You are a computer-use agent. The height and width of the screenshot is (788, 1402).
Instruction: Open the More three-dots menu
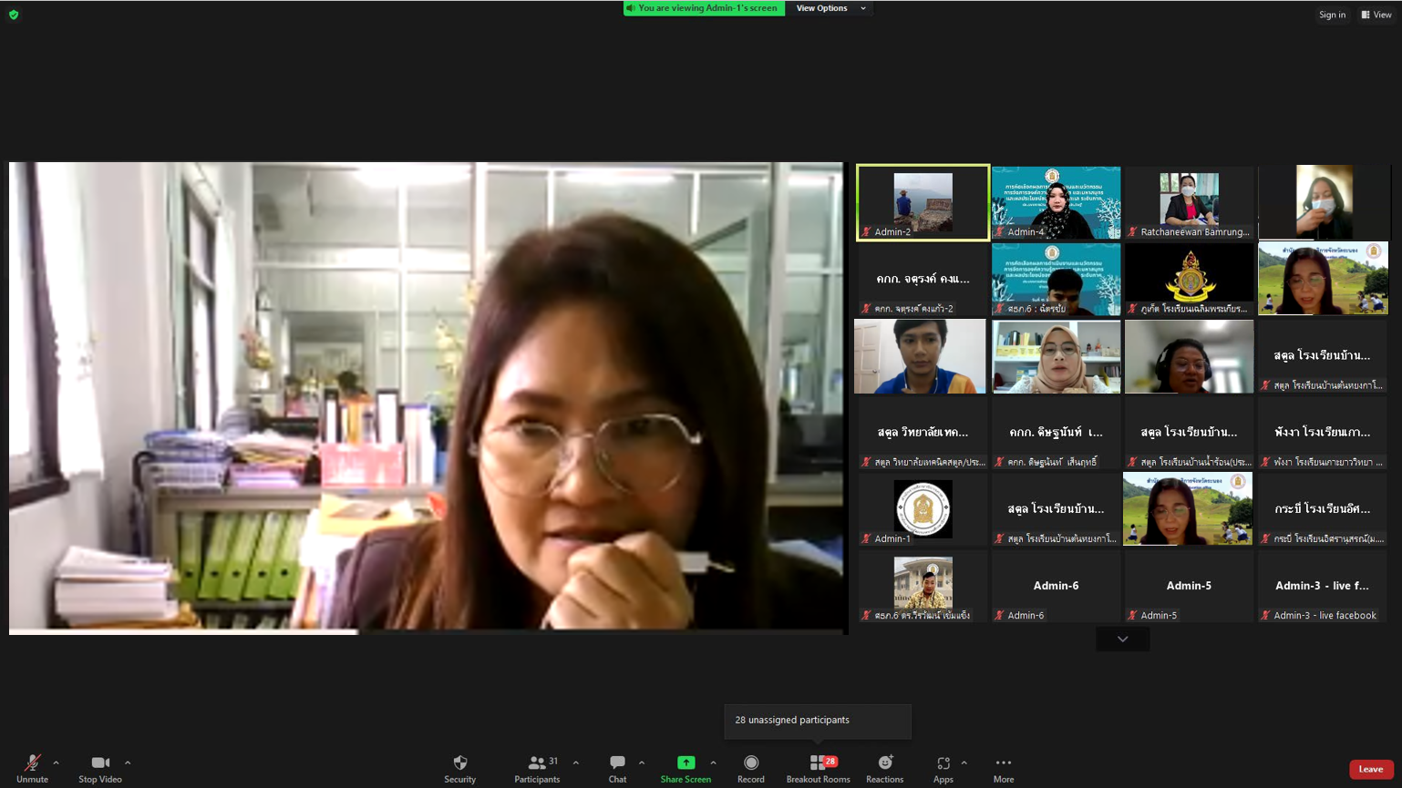point(1004,762)
